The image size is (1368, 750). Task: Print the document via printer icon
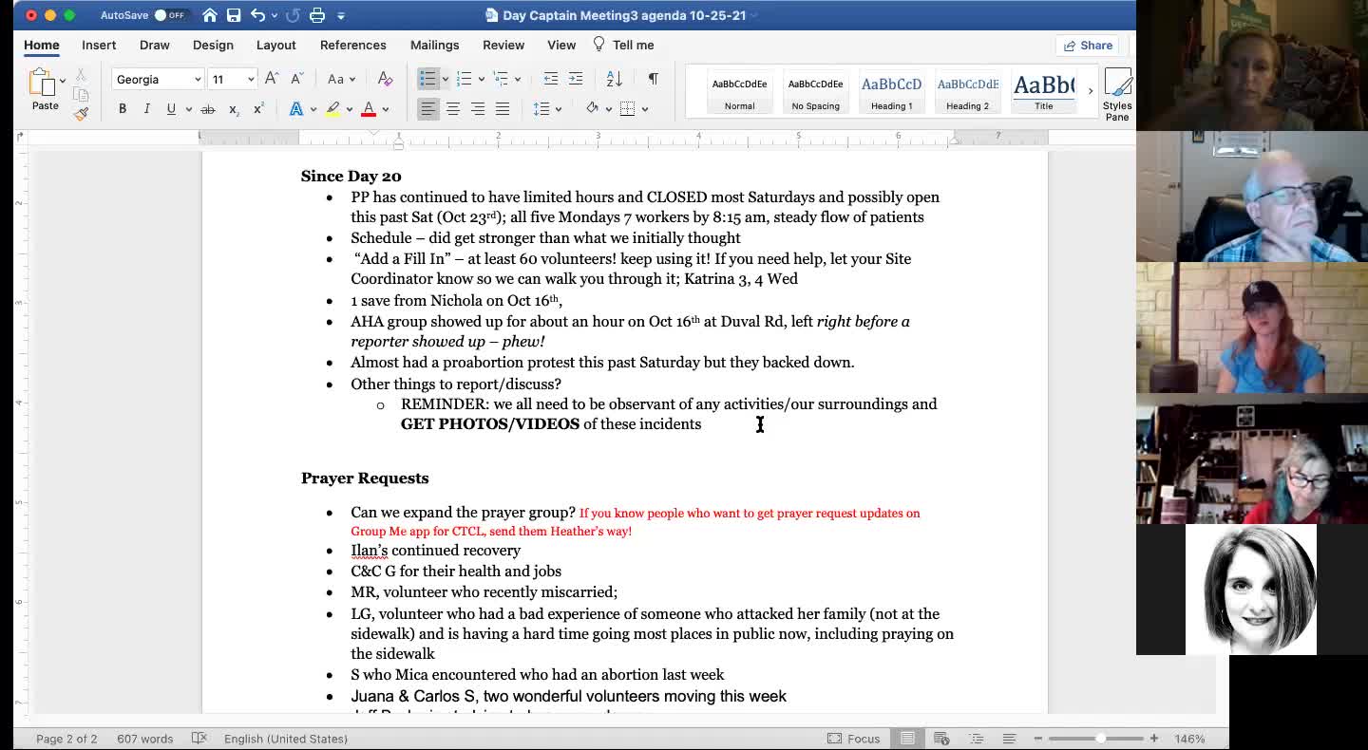click(317, 15)
